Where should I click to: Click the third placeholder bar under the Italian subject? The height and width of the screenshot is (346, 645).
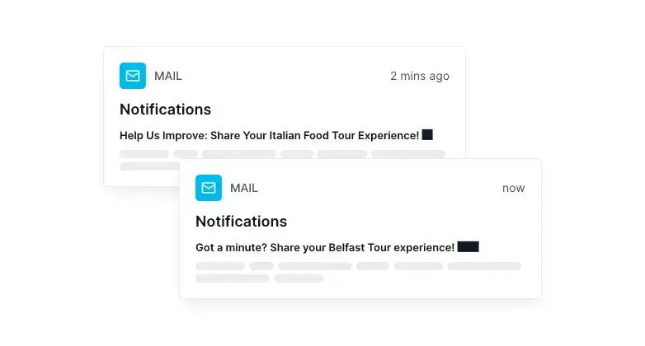(238, 154)
